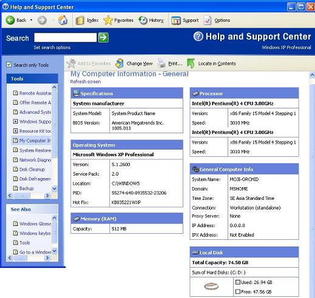The image size is (315, 298).
Task: Select My Computer Information entry
Action: pyautogui.click(x=35, y=141)
